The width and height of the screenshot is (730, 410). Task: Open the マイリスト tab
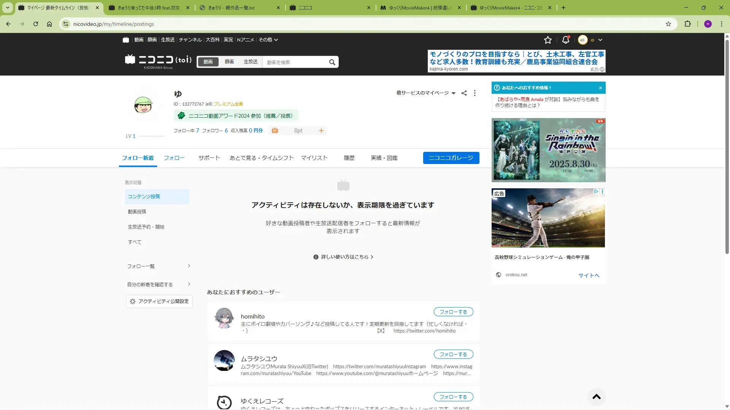(x=314, y=158)
